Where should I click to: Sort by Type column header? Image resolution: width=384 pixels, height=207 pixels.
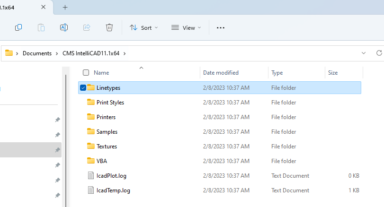[277, 73]
